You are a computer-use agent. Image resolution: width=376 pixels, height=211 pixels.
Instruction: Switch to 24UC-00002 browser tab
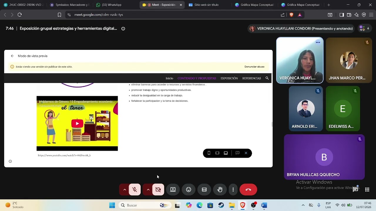pos(24,5)
